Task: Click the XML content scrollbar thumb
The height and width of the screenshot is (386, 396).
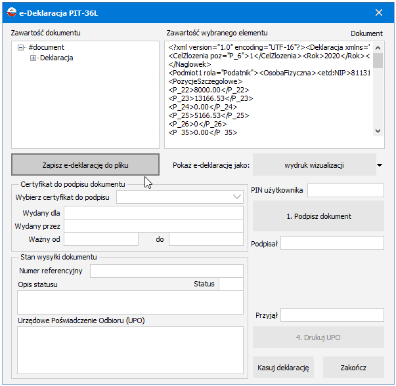Action: 378,60
